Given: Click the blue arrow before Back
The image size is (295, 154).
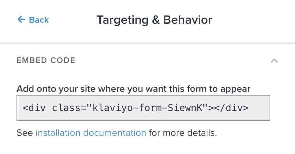Looking at the screenshot, I should tap(21, 20).
